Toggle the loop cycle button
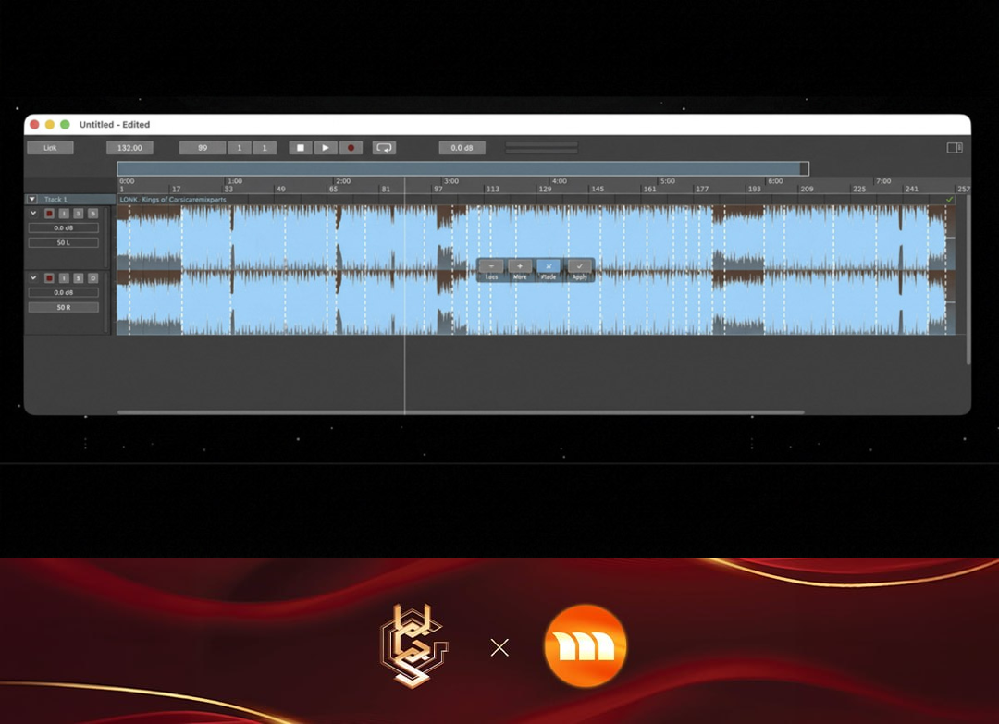The image size is (999, 724). pos(384,148)
